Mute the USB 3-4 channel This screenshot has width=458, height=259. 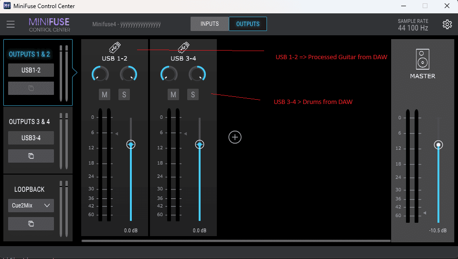173,94
